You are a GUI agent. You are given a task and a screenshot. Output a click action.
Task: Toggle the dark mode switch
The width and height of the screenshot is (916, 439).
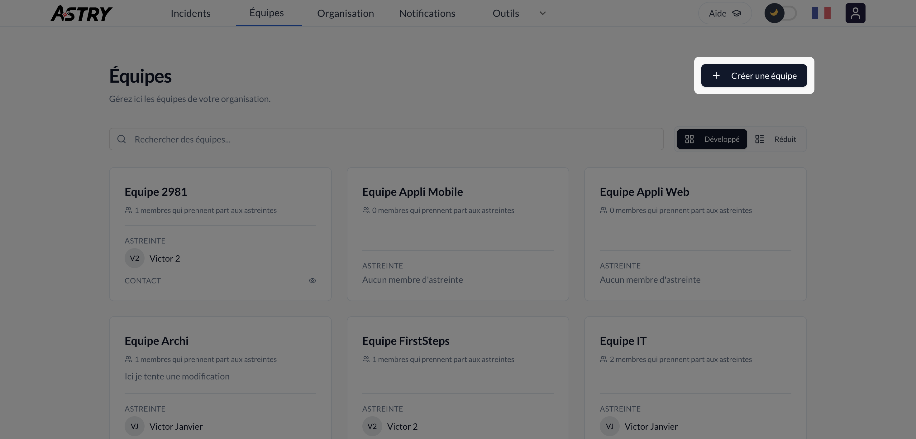coord(780,13)
